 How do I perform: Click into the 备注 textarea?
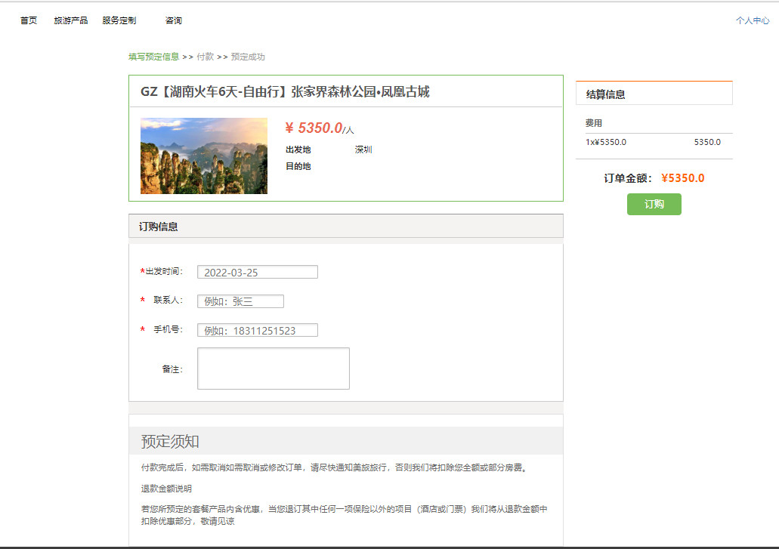274,369
